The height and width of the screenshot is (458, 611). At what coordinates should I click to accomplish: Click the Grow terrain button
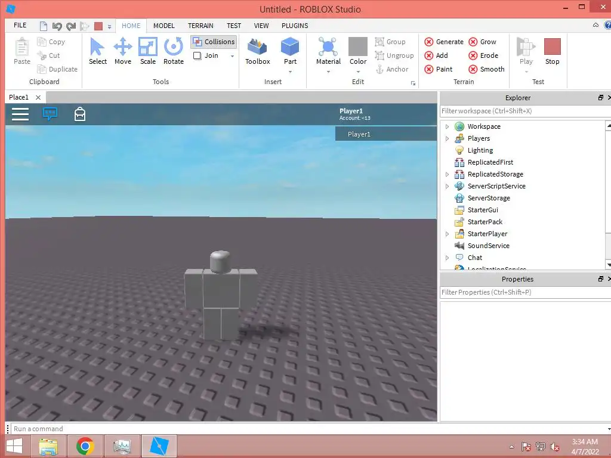coord(482,42)
